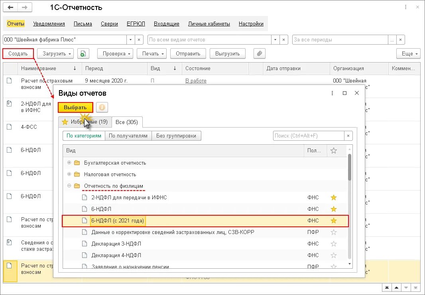Jump to the first row of the list
425x295 pixels.
(x=387, y=288)
